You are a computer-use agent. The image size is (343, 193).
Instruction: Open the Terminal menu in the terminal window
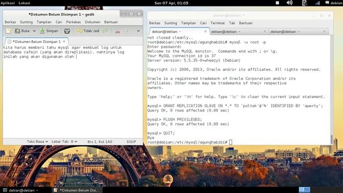coord(218,23)
